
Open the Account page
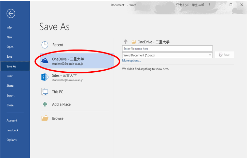pyautogui.click(x=12, y=120)
